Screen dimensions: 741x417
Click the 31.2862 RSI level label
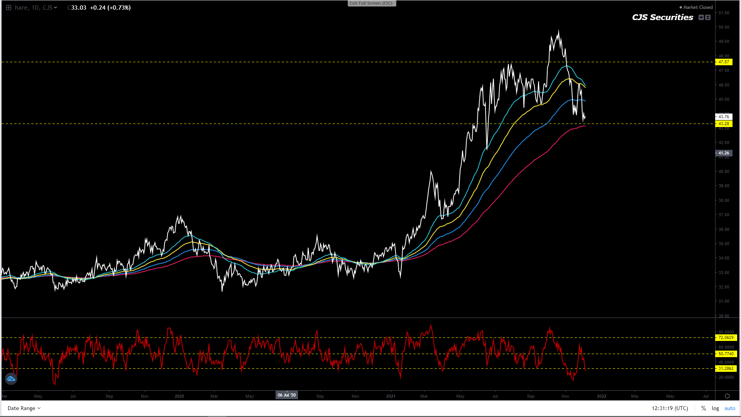(726, 368)
